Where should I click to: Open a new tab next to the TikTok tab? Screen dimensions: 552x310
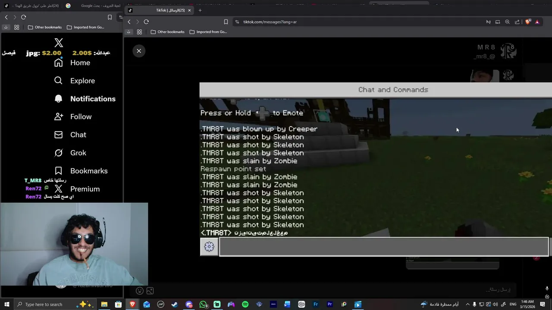coord(200,10)
